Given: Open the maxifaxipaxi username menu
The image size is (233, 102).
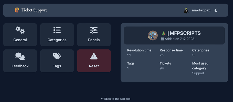Looking at the screenshot, I should click(x=201, y=10).
